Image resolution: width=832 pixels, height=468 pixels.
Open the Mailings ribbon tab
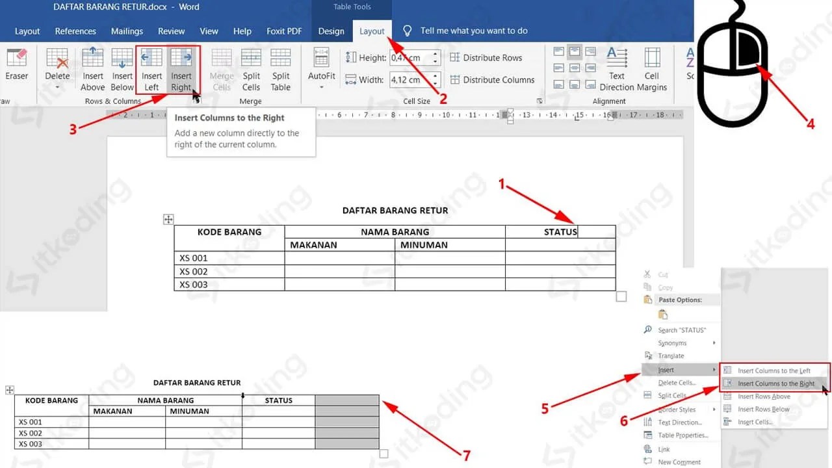point(127,31)
